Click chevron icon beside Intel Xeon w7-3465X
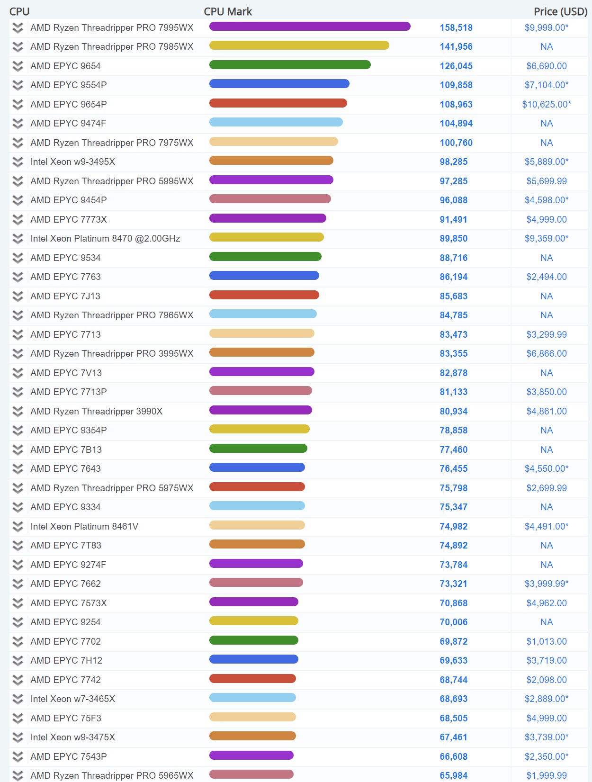Screen dimensions: 592x782 (x=18, y=699)
